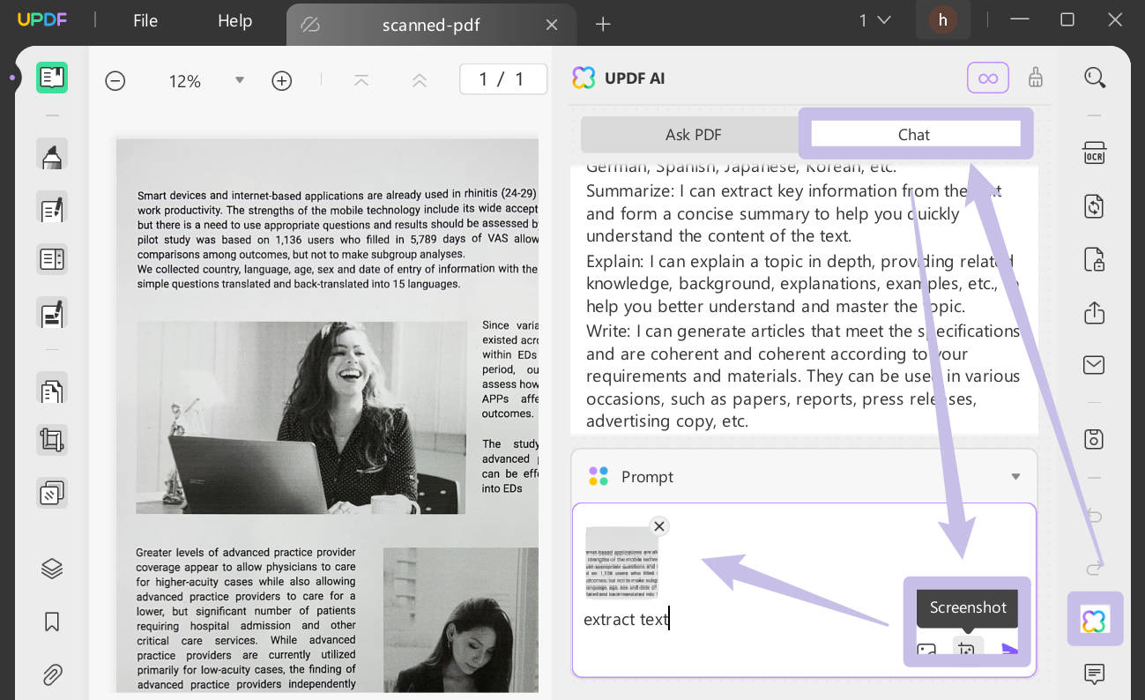This screenshot has height=700, width=1145.
Task: Toggle the thumbnail panel green icon
Action: click(52, 78)
